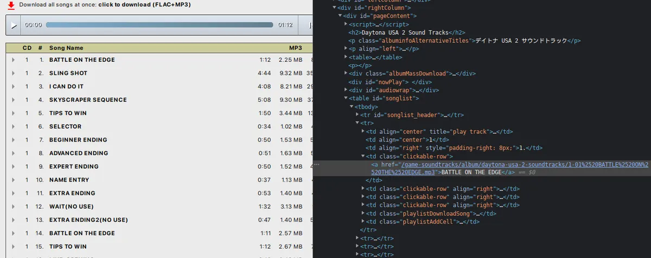Open the SLING SHOT song link
Image resolution: width=651 pixels, height=258 pixels.
68,73
